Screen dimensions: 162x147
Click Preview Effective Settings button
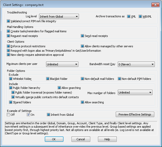(x=135, y=114)
